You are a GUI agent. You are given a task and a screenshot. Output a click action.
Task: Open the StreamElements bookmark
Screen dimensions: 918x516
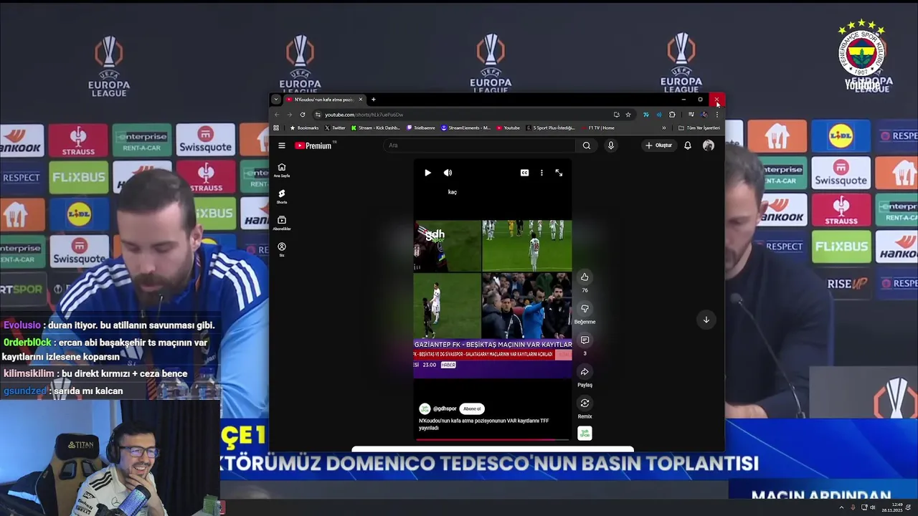click(x=465, y=128)
